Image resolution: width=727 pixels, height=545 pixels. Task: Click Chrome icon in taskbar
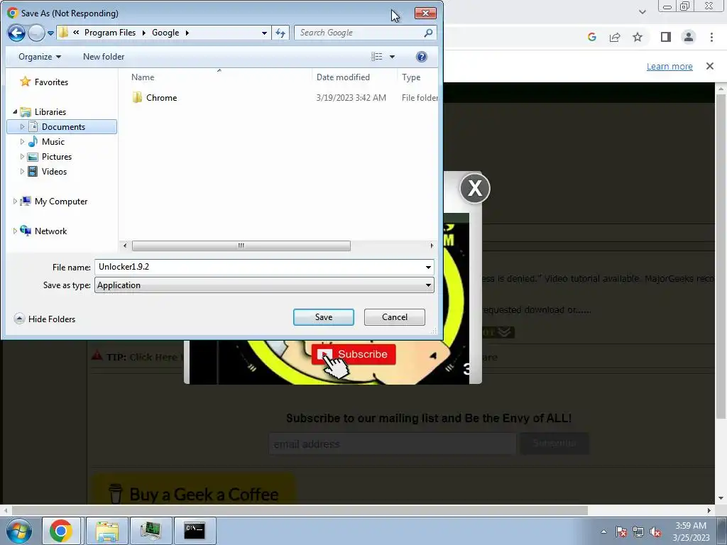61,531
